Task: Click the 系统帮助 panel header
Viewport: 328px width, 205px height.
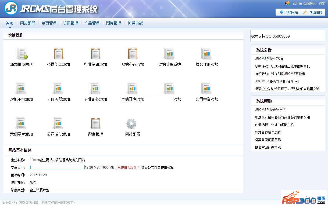Action: (288, 101)
